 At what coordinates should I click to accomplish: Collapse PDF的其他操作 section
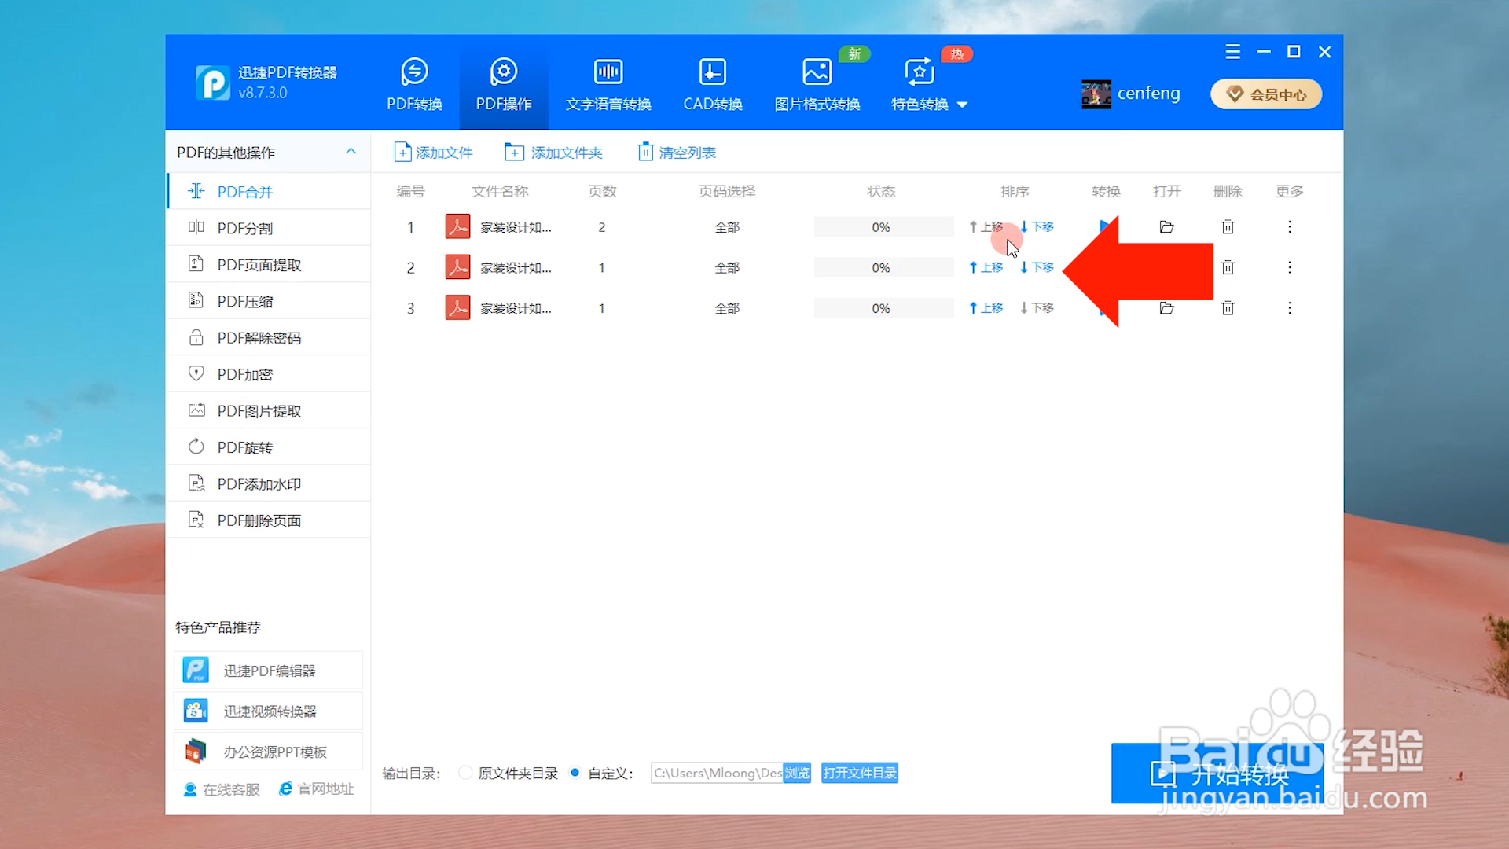351,152
